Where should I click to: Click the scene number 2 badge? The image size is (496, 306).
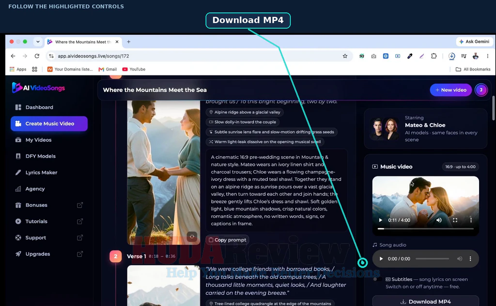[115, 256]
